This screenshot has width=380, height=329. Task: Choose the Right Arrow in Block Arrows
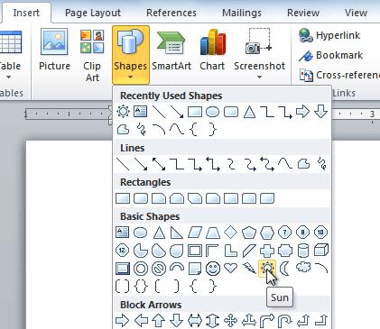click(x=123, y=321)
